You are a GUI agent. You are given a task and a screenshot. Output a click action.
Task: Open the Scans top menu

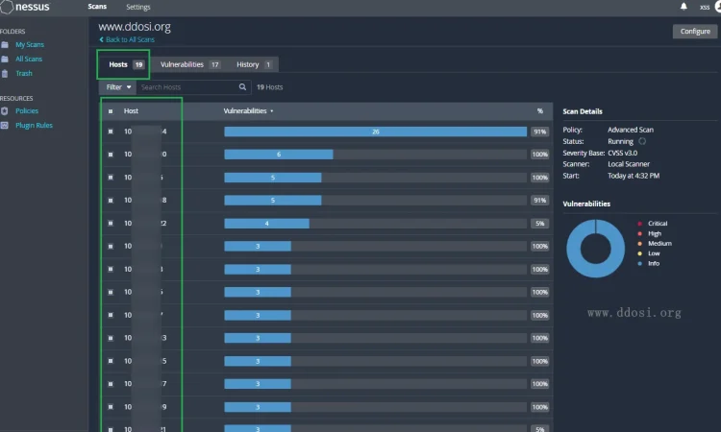[x=97, y=7]
